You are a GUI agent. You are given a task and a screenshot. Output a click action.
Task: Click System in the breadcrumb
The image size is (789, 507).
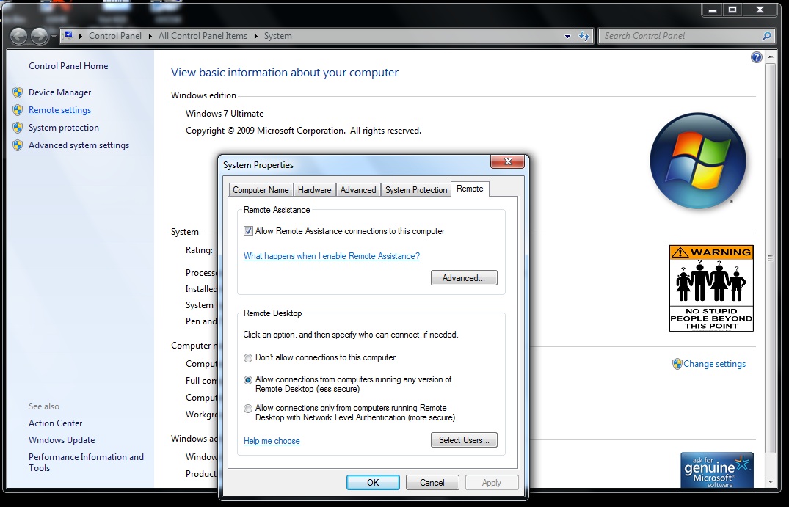[x=277, y=36]
